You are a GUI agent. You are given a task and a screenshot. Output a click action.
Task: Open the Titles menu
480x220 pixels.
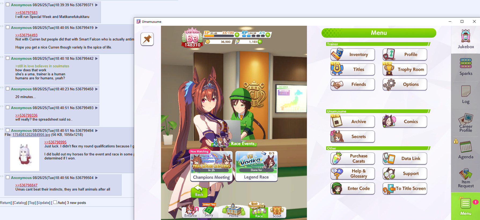[x=353, y=69]
